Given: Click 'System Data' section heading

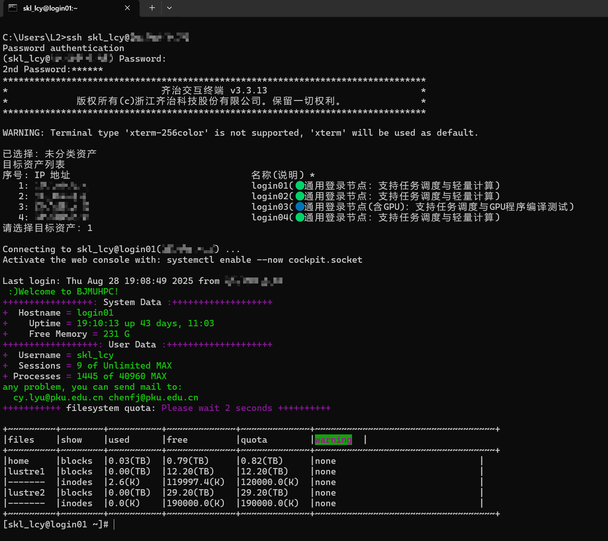Looking at the screenshot, I should [x=132, y=302].
